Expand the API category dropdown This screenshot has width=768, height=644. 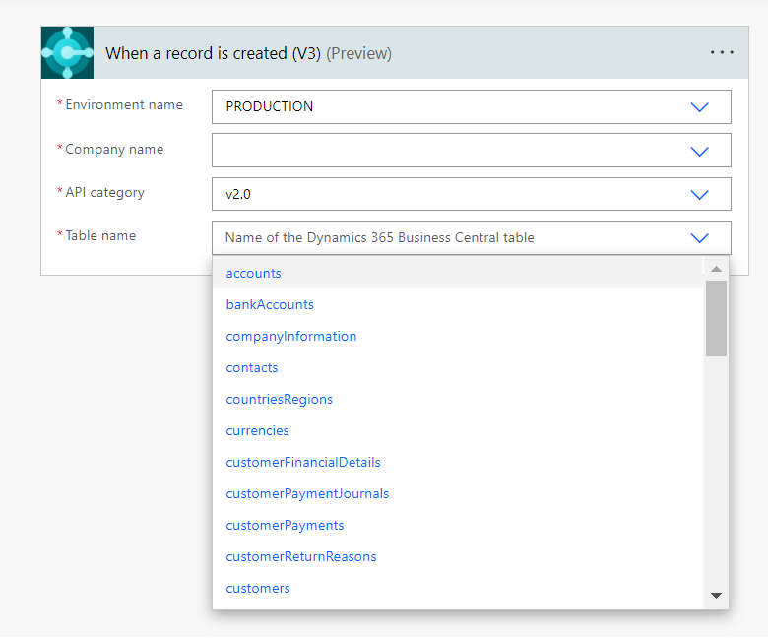click(699, 194)
